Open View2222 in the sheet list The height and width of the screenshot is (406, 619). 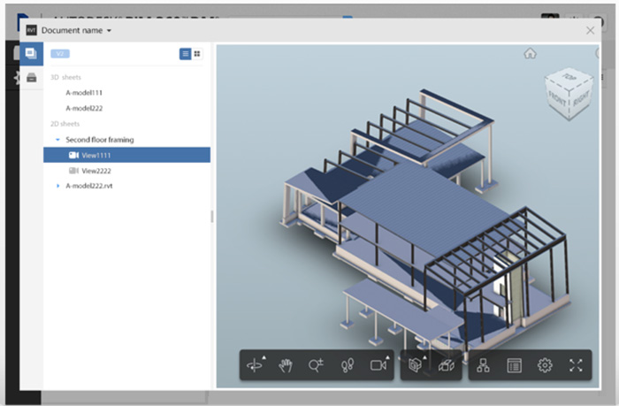(x=96, y=171)
